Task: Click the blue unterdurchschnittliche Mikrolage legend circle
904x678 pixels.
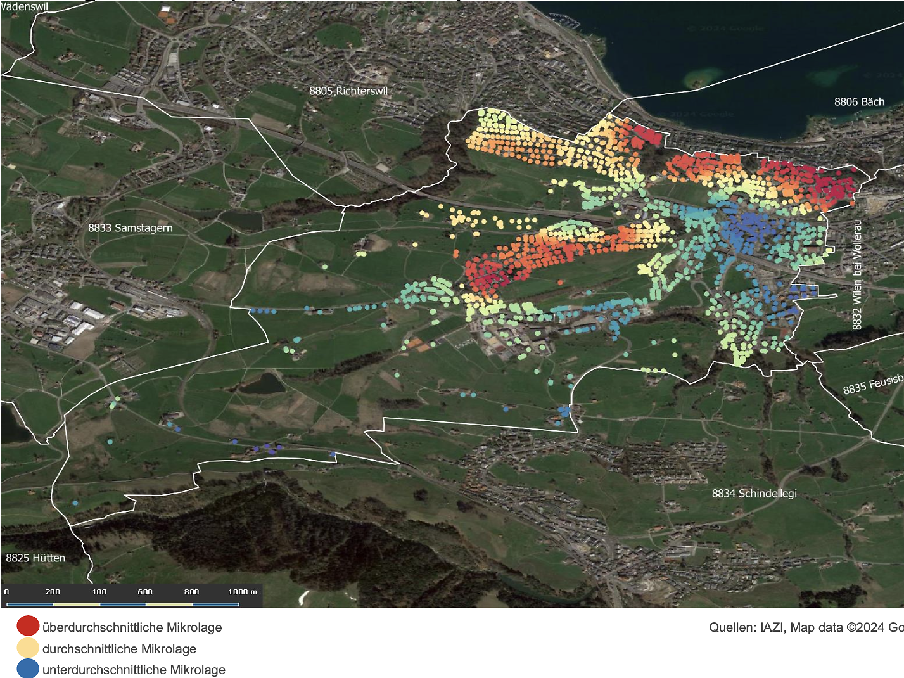Action: [28, 668]
